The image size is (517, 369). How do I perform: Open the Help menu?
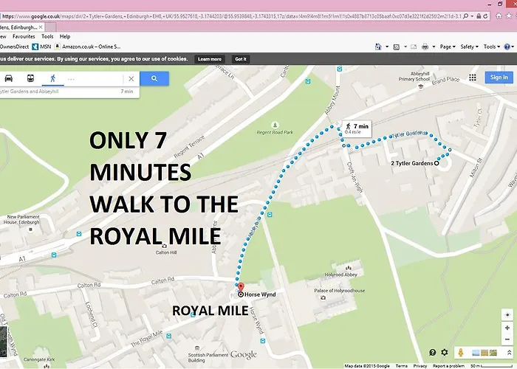point(65,36)
